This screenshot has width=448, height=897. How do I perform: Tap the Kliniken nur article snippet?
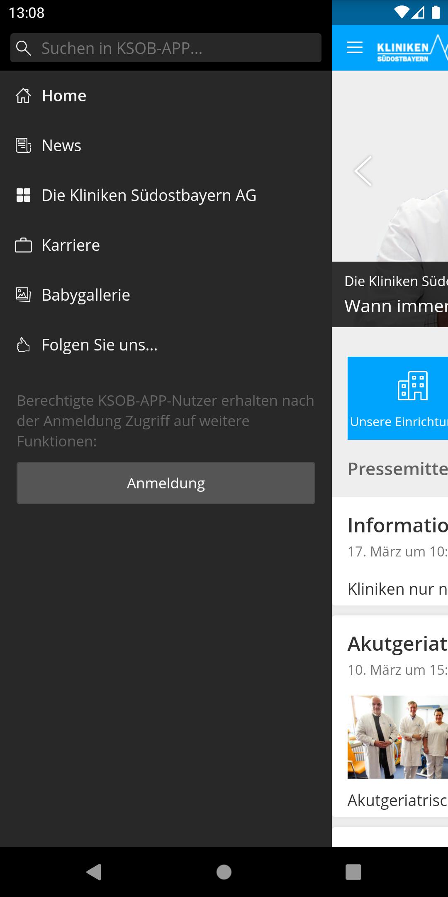point(397,589)
